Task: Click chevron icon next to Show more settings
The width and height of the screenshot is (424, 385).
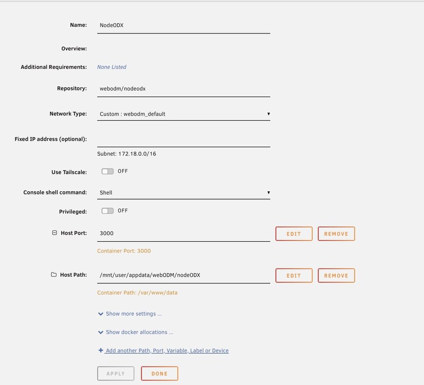Action: [101, 314]
